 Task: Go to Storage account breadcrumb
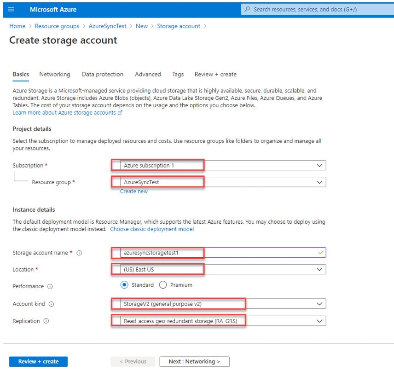click(179, 26)
